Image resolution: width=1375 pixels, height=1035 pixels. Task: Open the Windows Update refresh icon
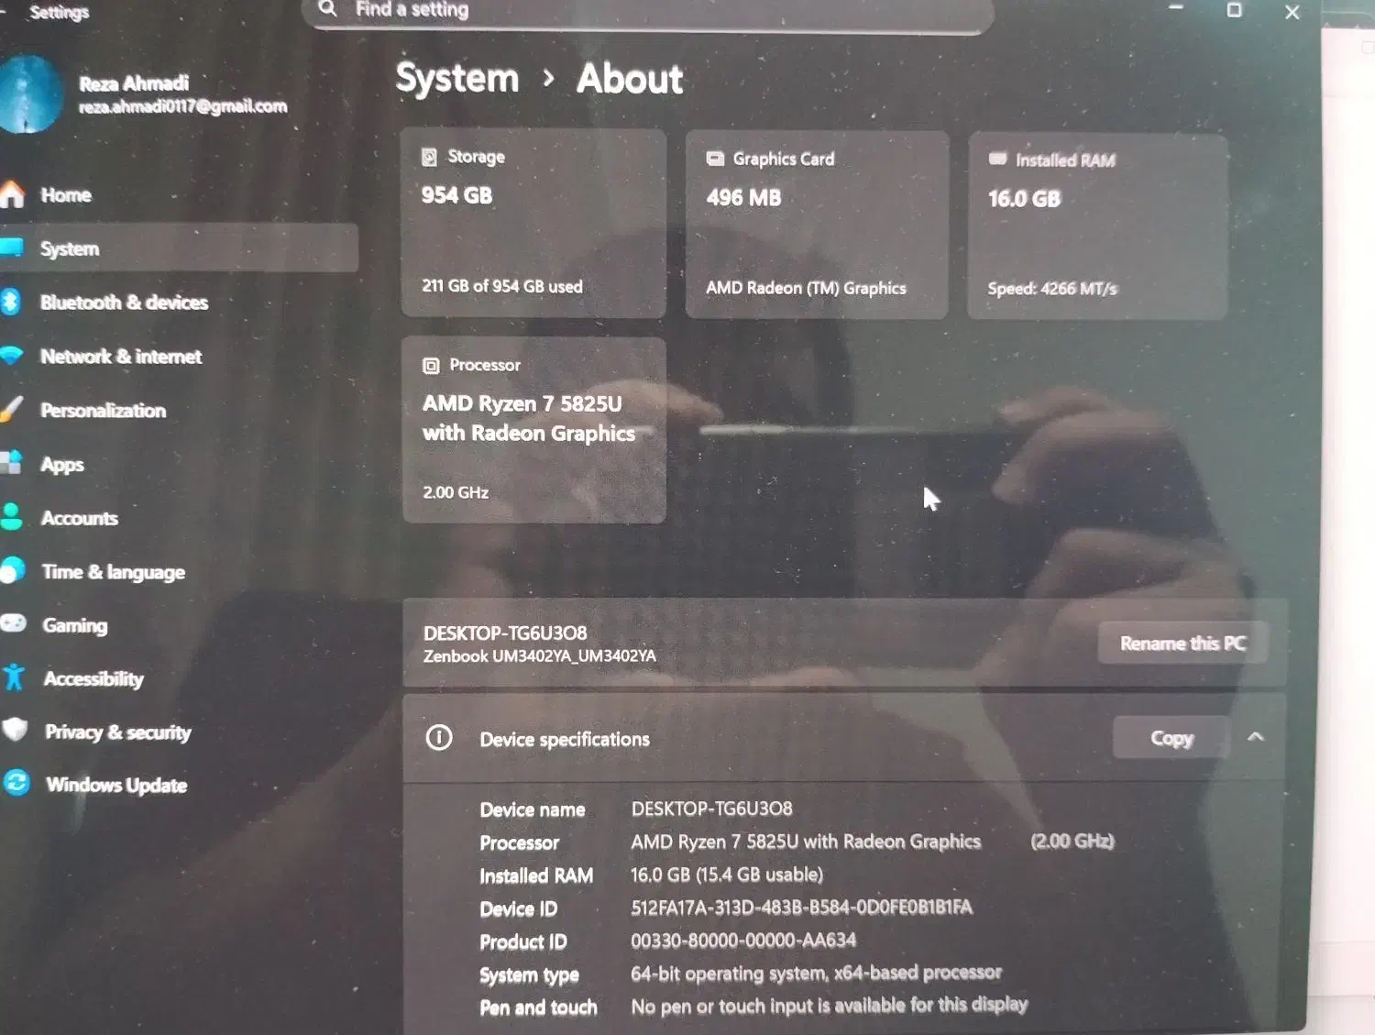coord(14,785)
